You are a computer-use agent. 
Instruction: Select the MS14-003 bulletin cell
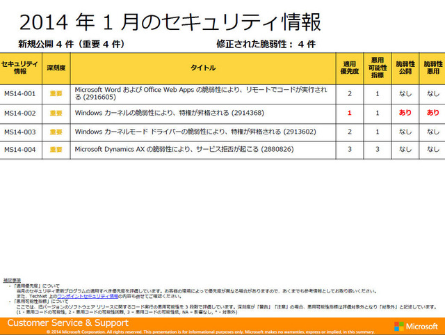pyautogui.click(x=20, y=132)
